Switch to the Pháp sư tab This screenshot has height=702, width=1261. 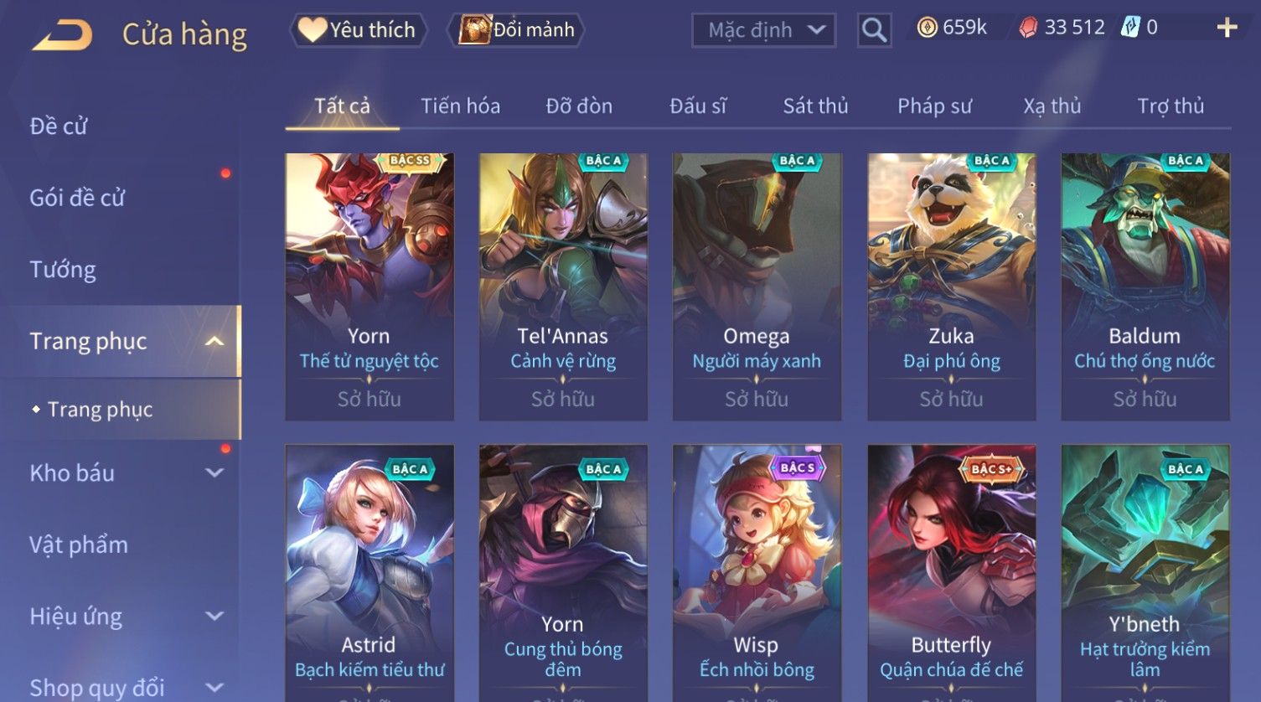934,106
